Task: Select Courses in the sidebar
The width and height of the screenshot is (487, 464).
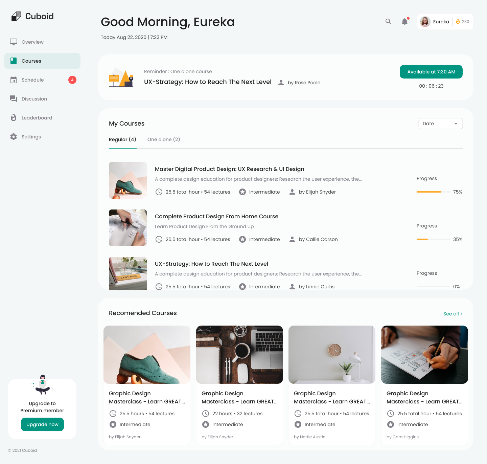Action: click(x=42, y=61)
